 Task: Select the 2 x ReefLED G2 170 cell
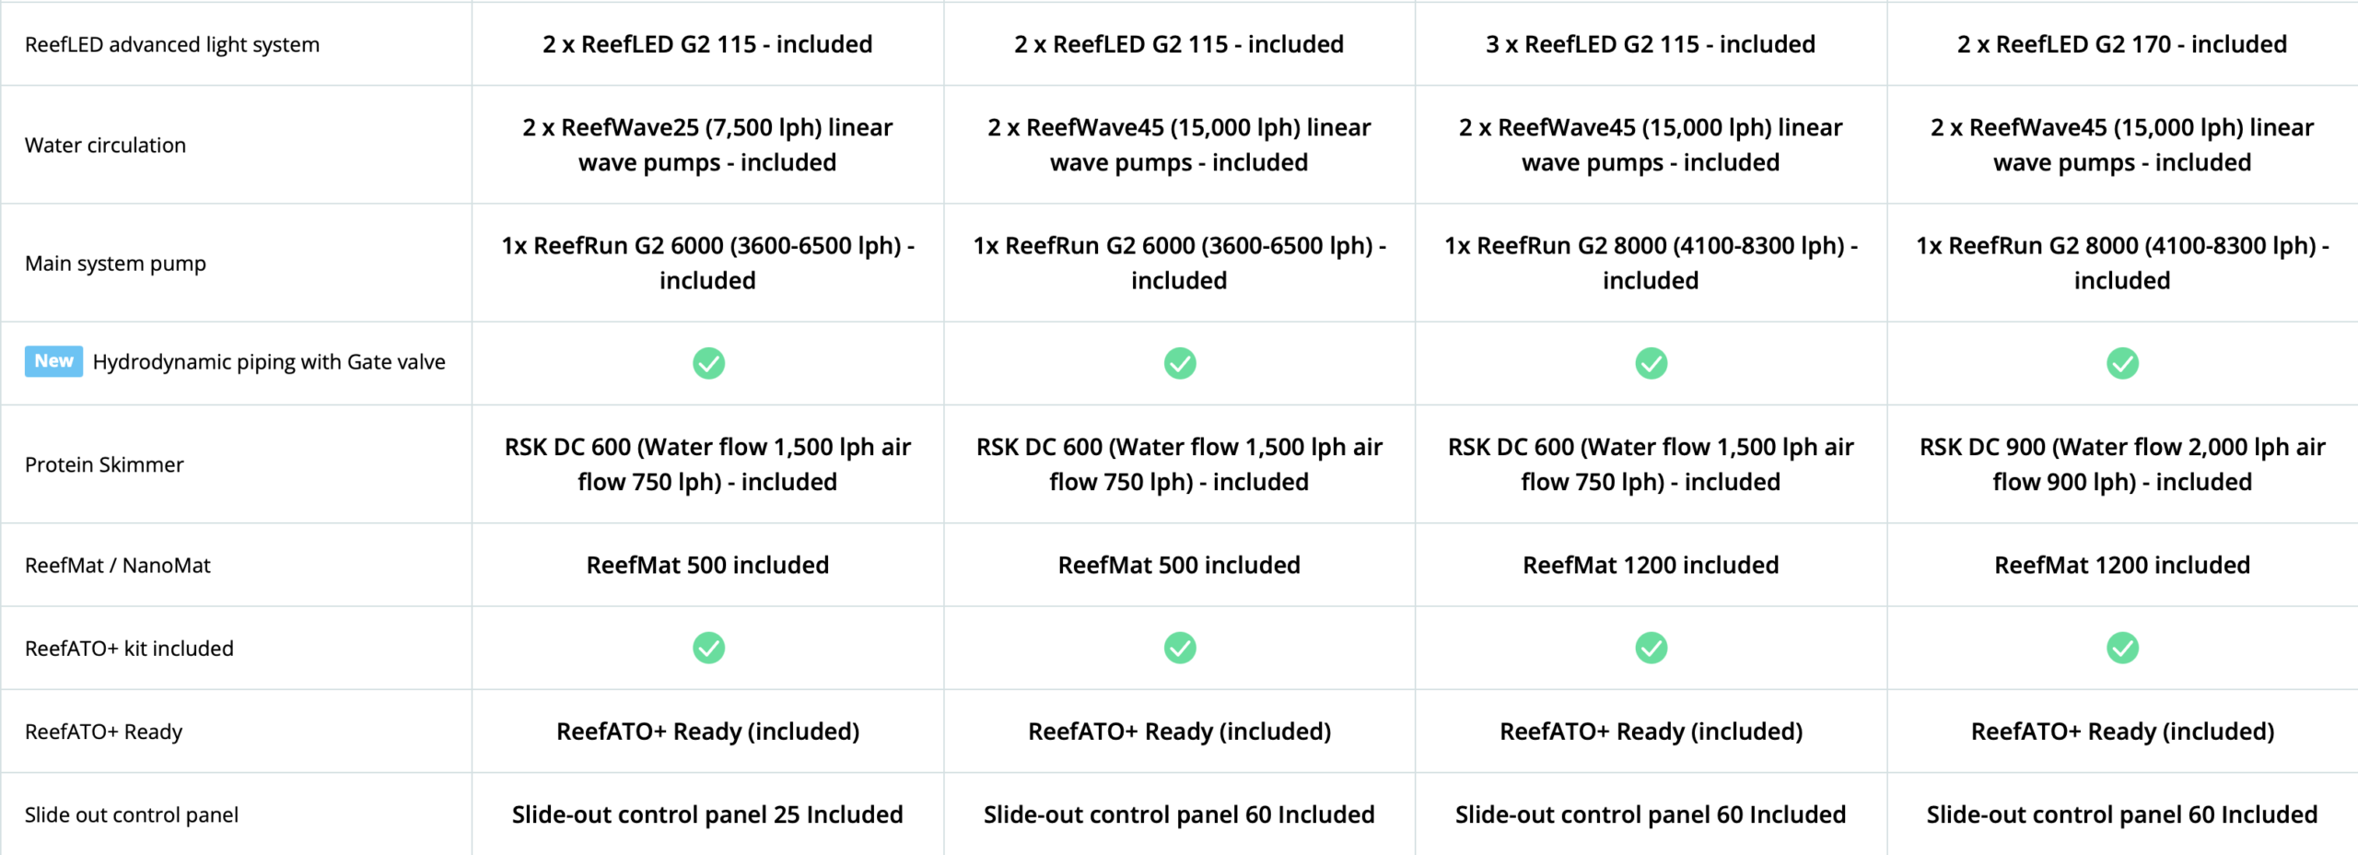[x=2122, y=44]
